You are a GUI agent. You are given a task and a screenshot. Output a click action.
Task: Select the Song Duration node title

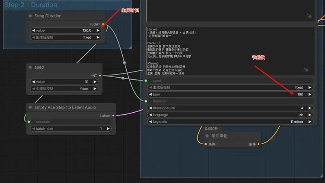[x=48, y=16]
